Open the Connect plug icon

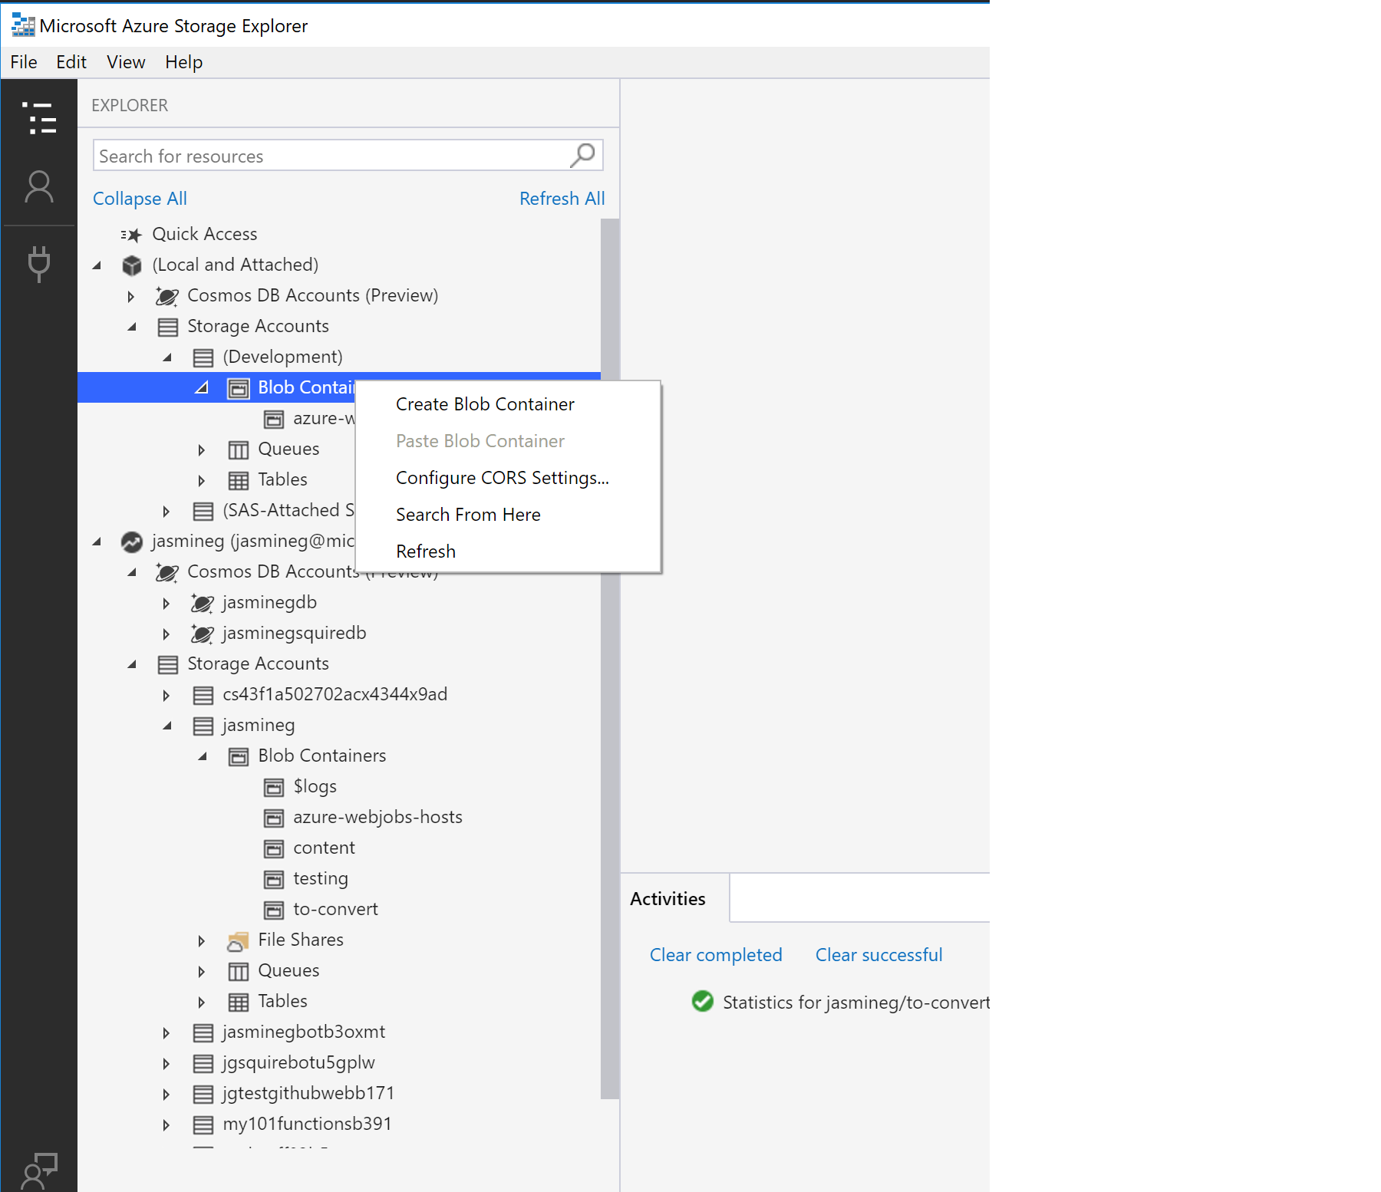tap(39, 264)
